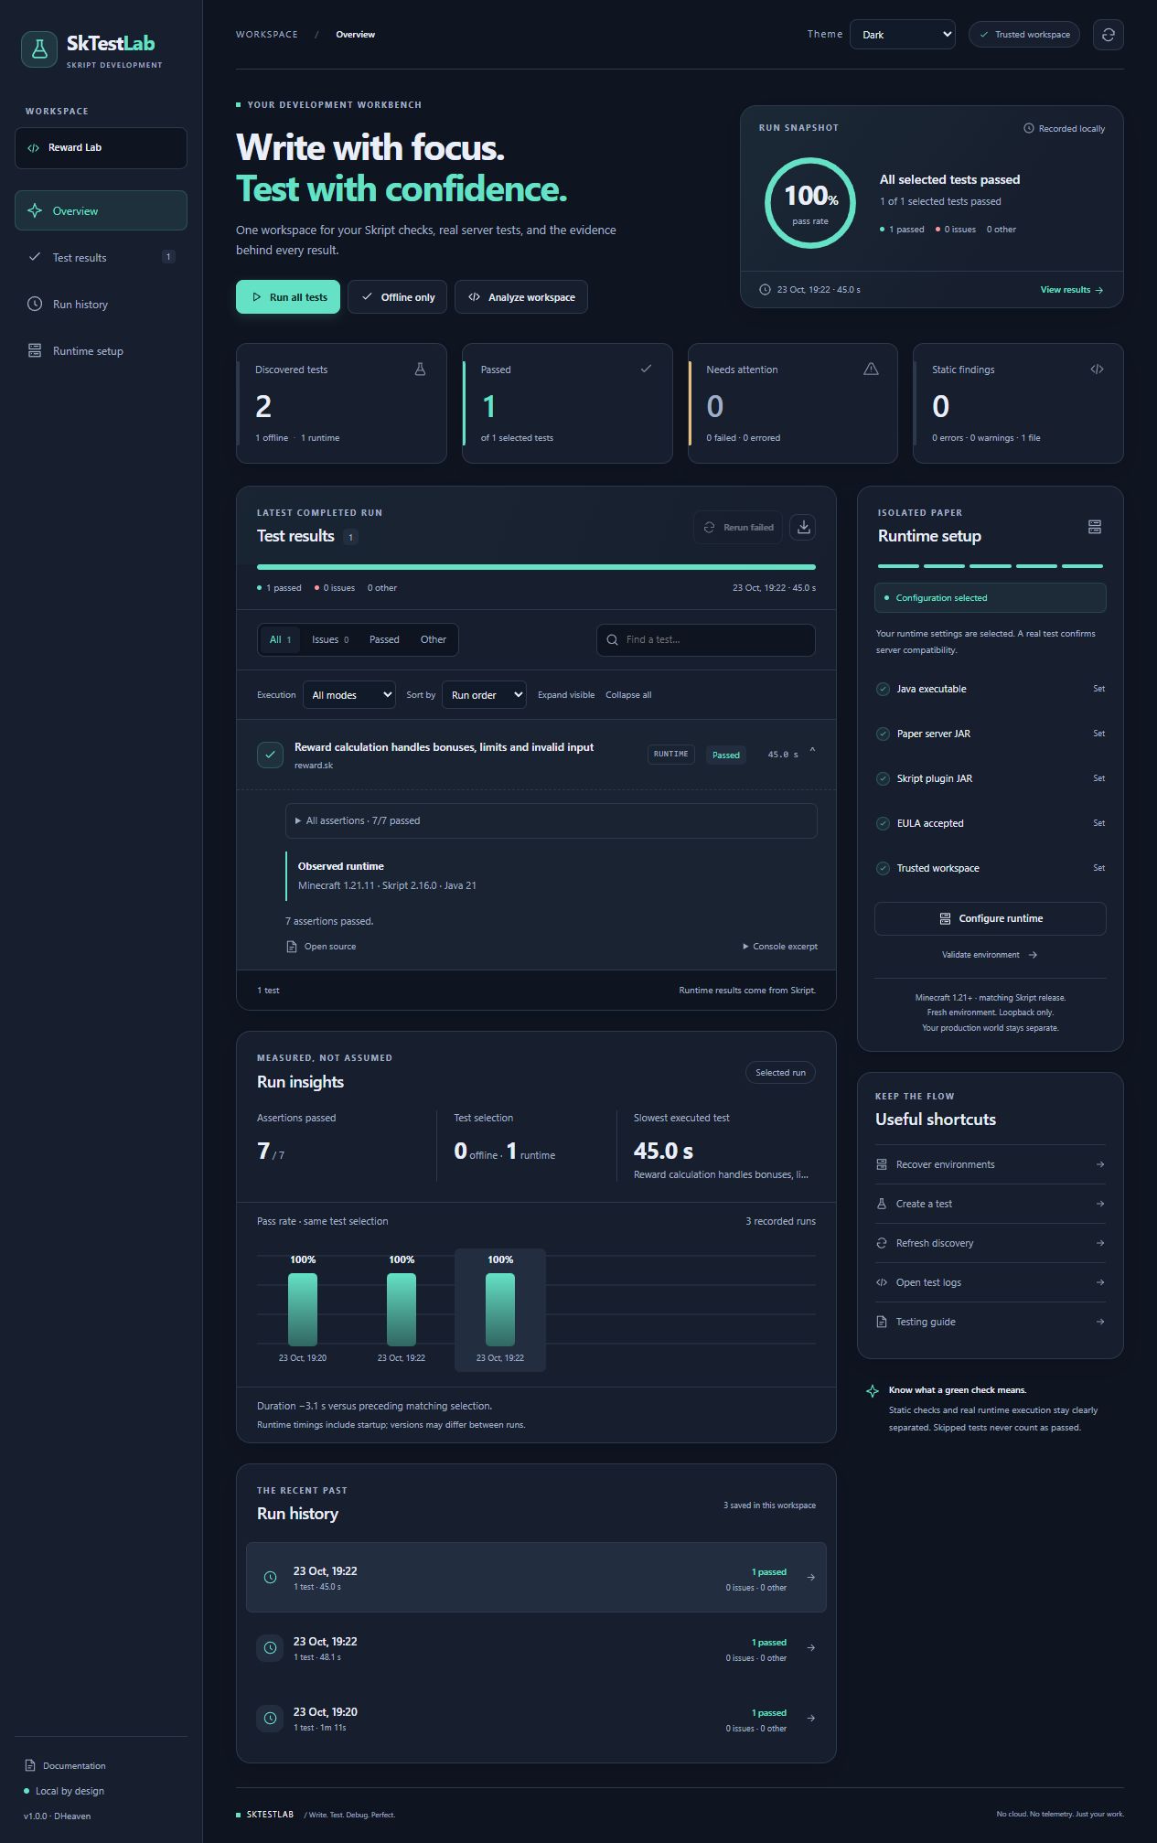Open Overview in the sidebar
Viewport: 1157px width, 1843px height.
(x=101, y=211)
